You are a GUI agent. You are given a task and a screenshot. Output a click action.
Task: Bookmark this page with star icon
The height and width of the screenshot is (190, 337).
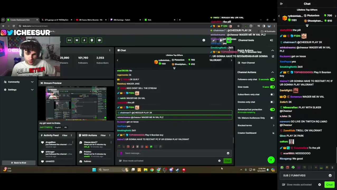[238, 26]
